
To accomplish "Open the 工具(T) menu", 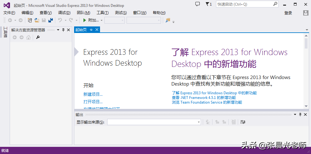I will coord(103,13).
